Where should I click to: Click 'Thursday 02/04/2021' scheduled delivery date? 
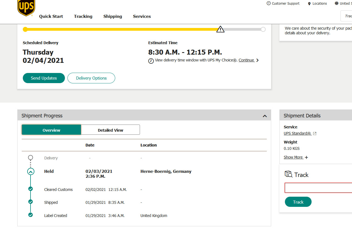point(43,56)
